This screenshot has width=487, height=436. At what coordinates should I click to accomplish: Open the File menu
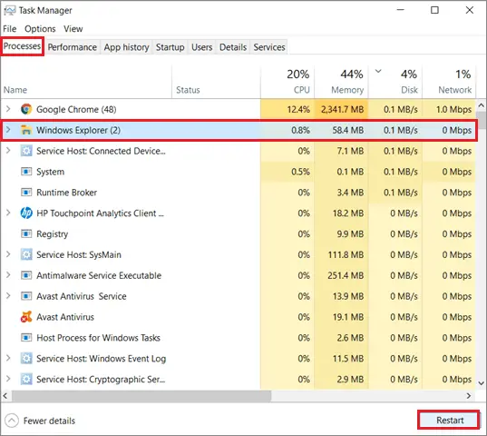tap(10, 29)
